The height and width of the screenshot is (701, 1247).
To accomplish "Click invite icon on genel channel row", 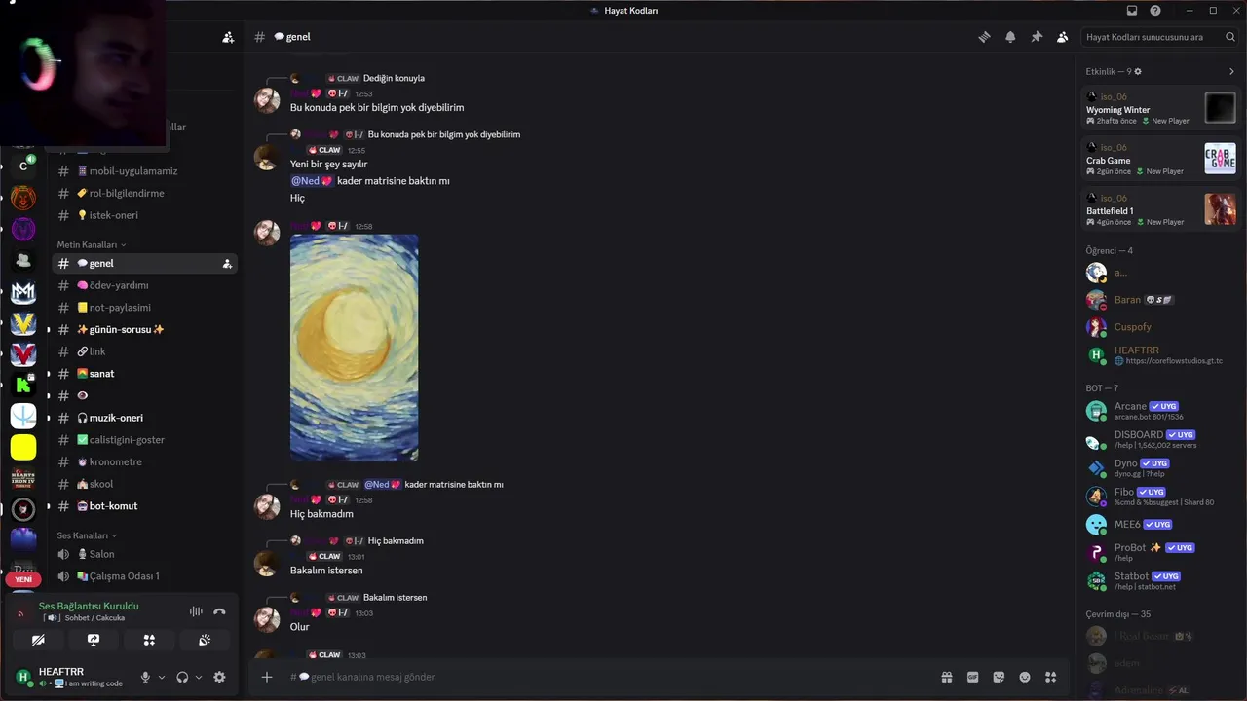I will tap(227, 264).
